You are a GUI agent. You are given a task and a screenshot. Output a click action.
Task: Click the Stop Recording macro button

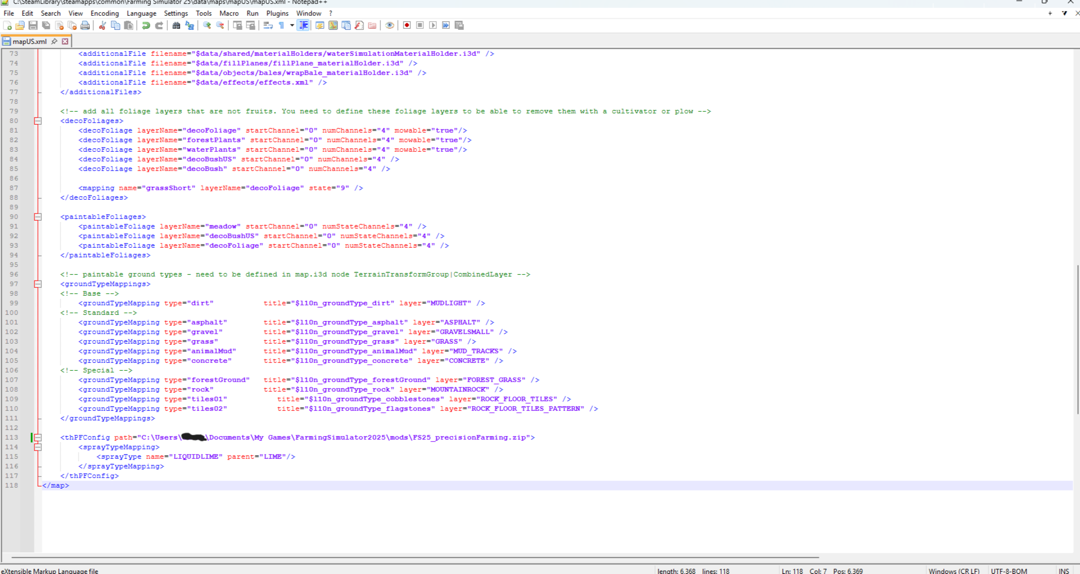click(x=420, y=25)
